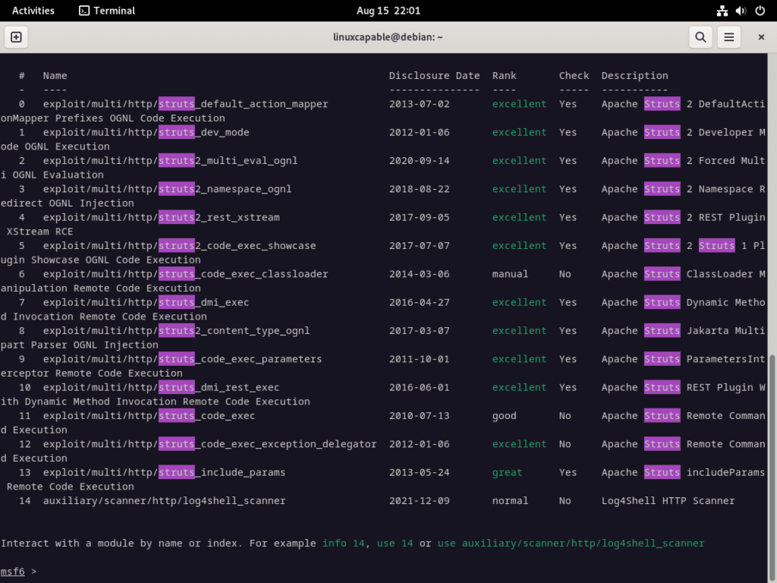This screenshot has width=777, height=583.
Task: Click the struts_dmi_exec module name
Action: coord(146,302)
